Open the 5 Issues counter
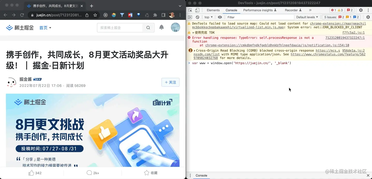The width and height of the screenshot is (372, 179). pyautogui.click(x=341, y=17)
